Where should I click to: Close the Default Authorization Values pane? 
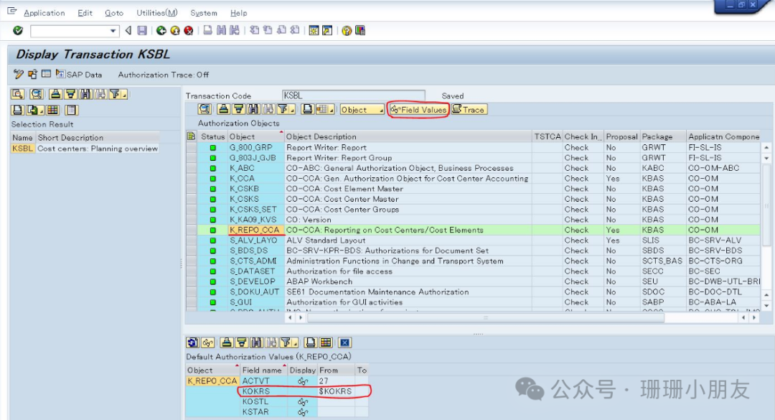[x=344, y=343]
